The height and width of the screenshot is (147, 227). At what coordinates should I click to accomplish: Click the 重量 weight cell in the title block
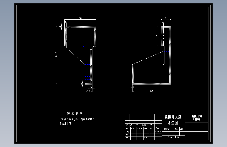[176, 129]
